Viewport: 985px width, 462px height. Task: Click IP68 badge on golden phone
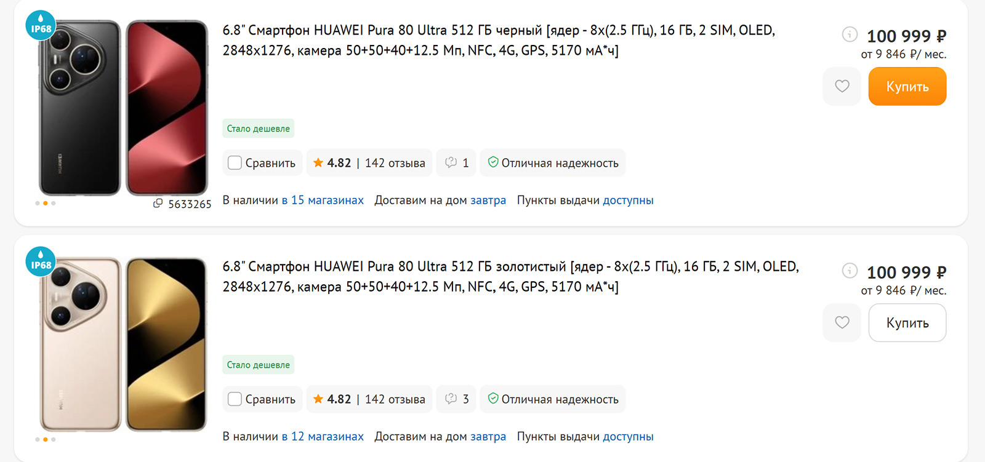coord(41,261)
